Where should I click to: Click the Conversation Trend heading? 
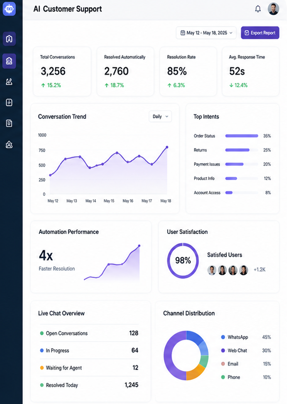[x=62, y=116]
